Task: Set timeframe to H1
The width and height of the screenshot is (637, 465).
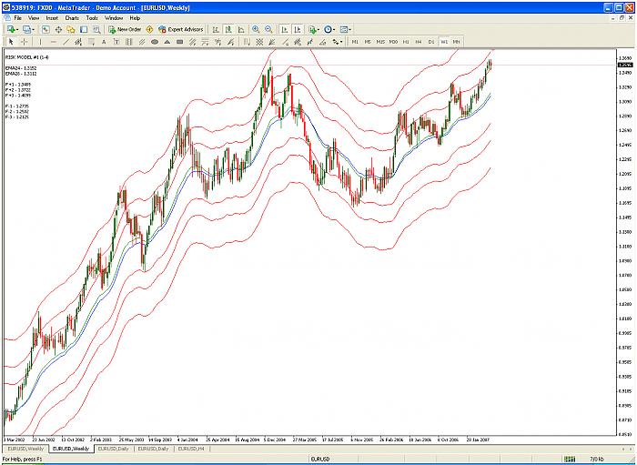Action: point(406,42)
